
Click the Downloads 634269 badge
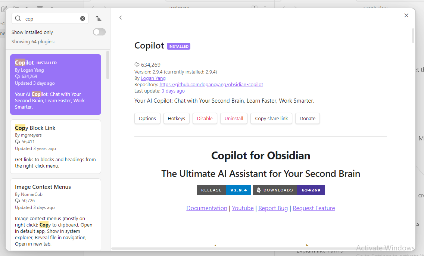click(x=289, y=190)
